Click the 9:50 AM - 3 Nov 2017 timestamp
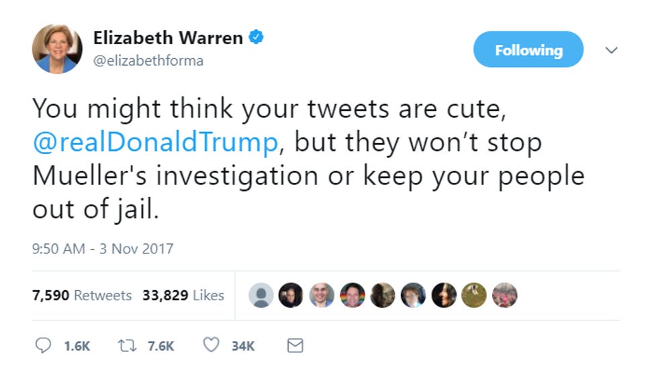The width and height of the screenshot is (658, 380). pyautogui.click(x=103, y=249)
